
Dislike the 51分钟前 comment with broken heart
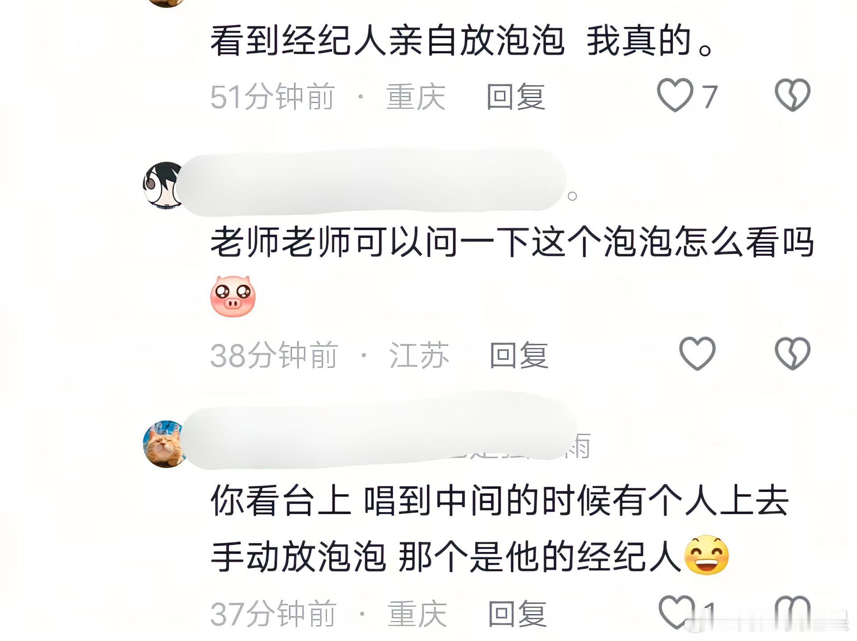(792, 95)
